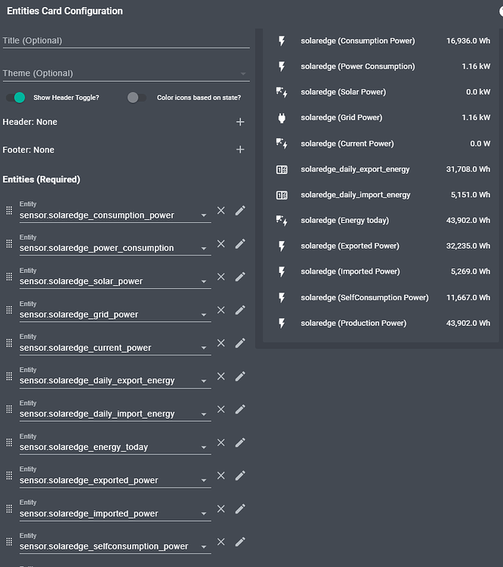Viewport: 503px width, 567px height.
Task: Delete the solaredge_solar_power entity row
Action: pos(221,277)
